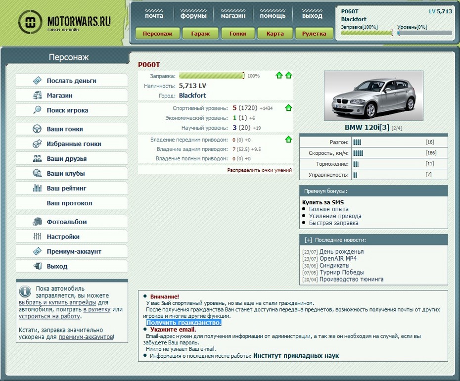Switch to the Персонаж tab
Screen dimensions: 460x381
click(x=158, y=34)
